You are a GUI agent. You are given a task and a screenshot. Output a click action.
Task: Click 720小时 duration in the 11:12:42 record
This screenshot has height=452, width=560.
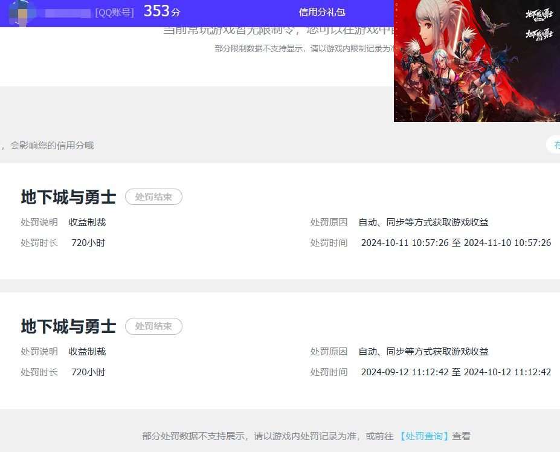click(x=88, y=372)
